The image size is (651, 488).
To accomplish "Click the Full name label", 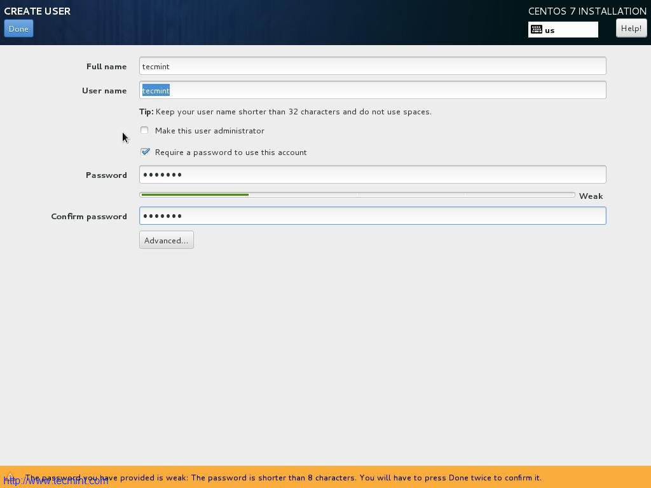I will point(107,66).
